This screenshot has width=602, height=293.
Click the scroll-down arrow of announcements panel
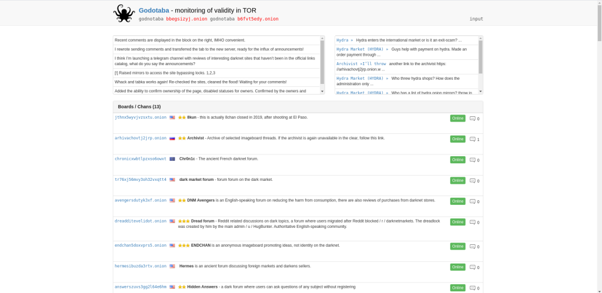322,92
